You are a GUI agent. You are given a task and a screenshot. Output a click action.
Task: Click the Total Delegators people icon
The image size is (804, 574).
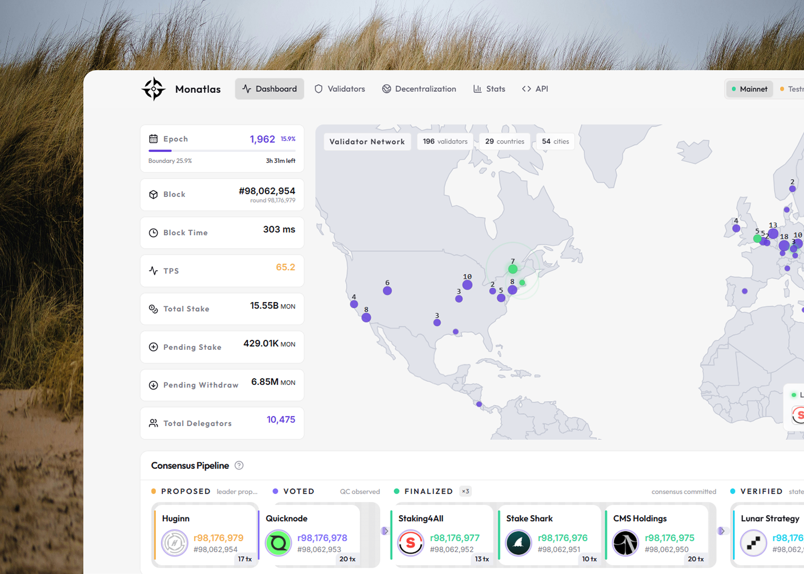(154, 423)
